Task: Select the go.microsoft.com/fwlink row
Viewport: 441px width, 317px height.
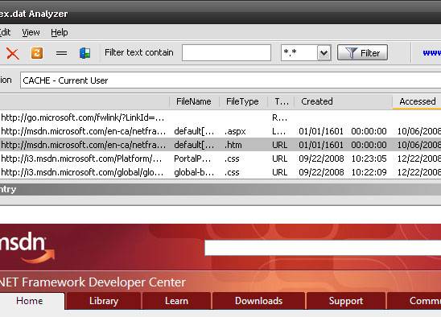Action: click(x=220, y=117)
